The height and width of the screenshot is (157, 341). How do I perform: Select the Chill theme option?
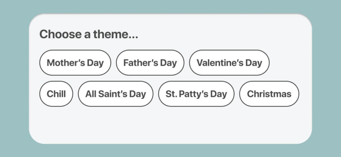(x=56, y=94)
